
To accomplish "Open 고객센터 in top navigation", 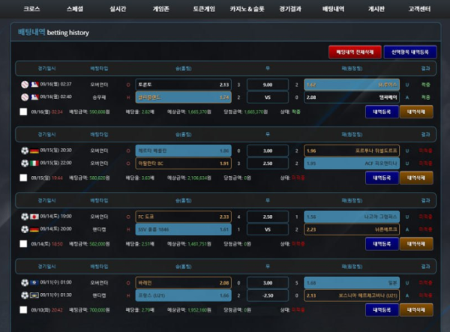I will (x=419, y=9).
